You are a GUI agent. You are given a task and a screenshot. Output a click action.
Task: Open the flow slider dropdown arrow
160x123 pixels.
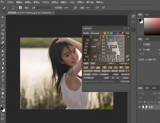pyautogui.click(x=93, y=8)
